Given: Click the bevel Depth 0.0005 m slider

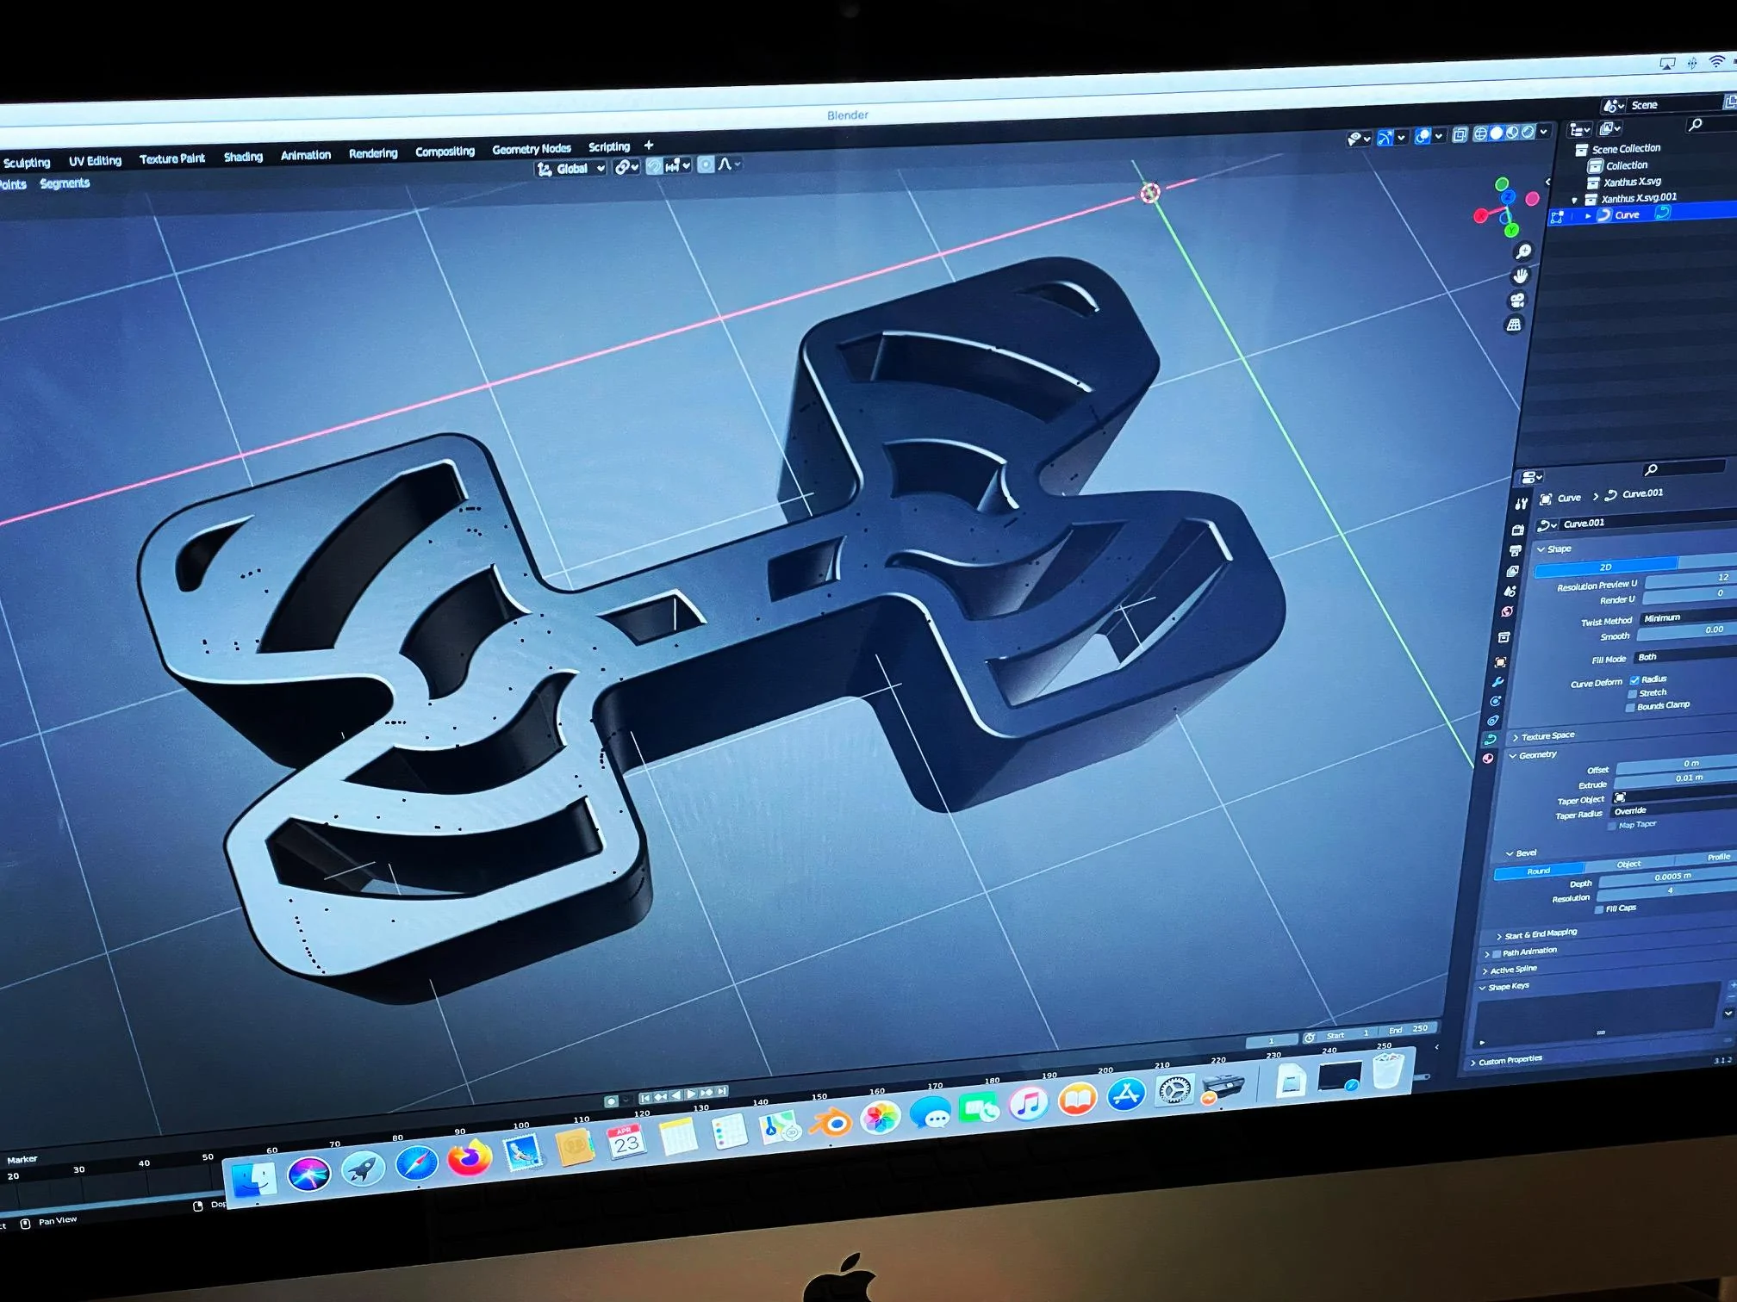Looking at the screenshot, I should [x=1668, y=877].
